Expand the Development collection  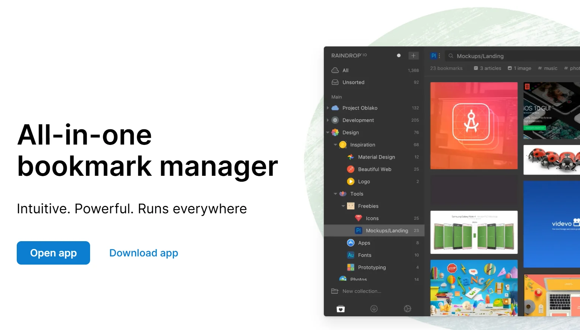(x=328, y=120)
